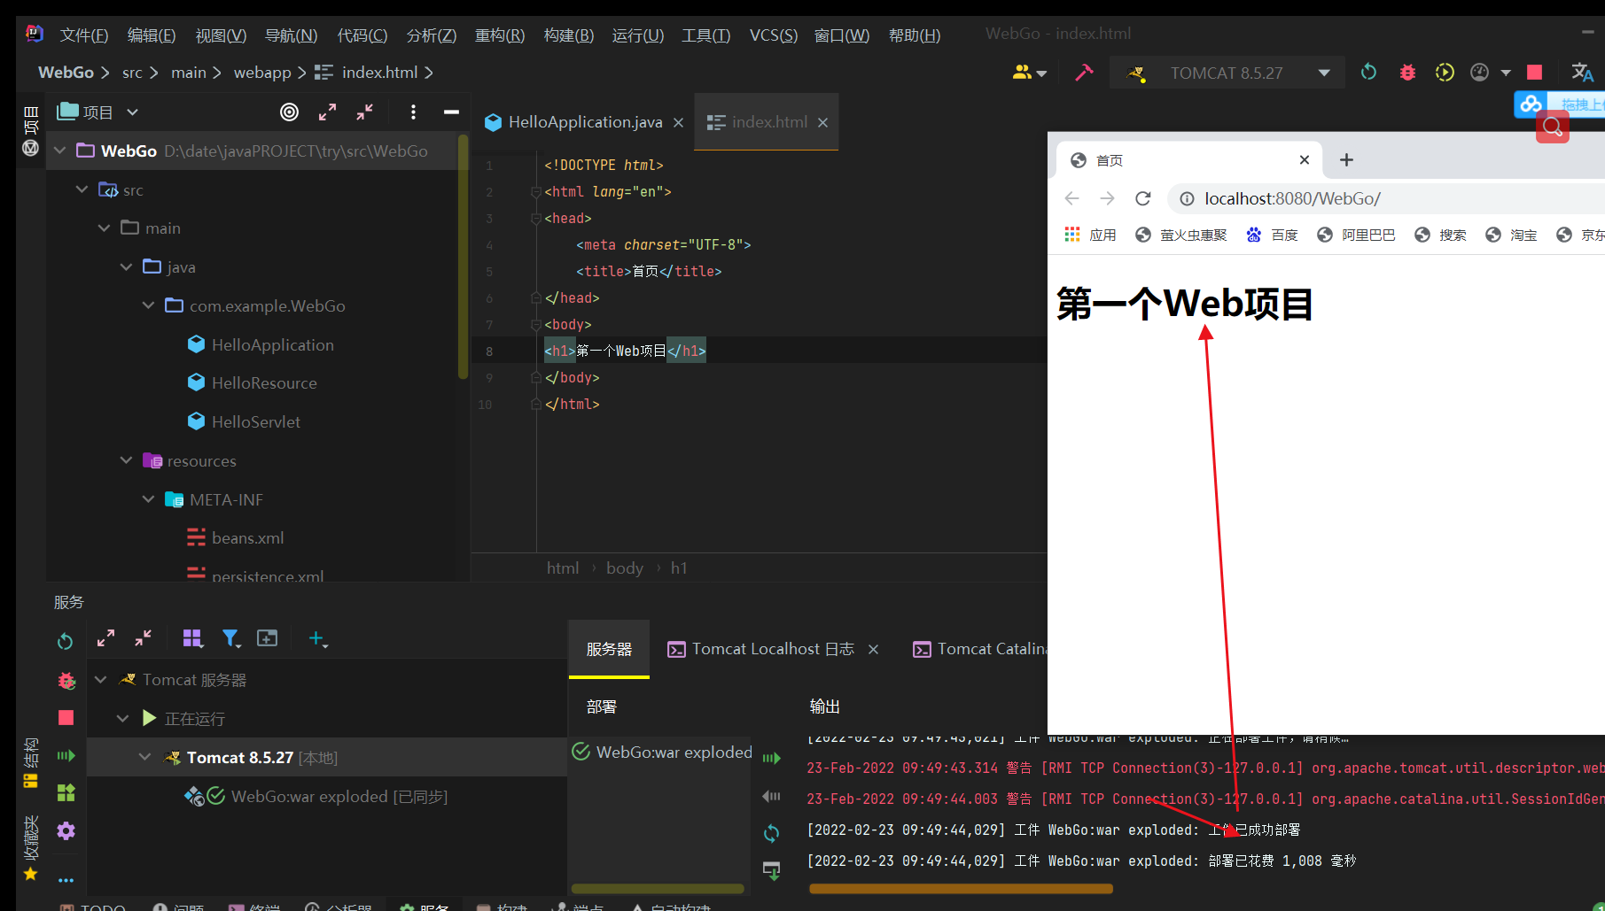The height and width of the screenshot is (911, 1605).
Task: Select WebGo:war exploded in deployment list
Action: coord(662,752)
